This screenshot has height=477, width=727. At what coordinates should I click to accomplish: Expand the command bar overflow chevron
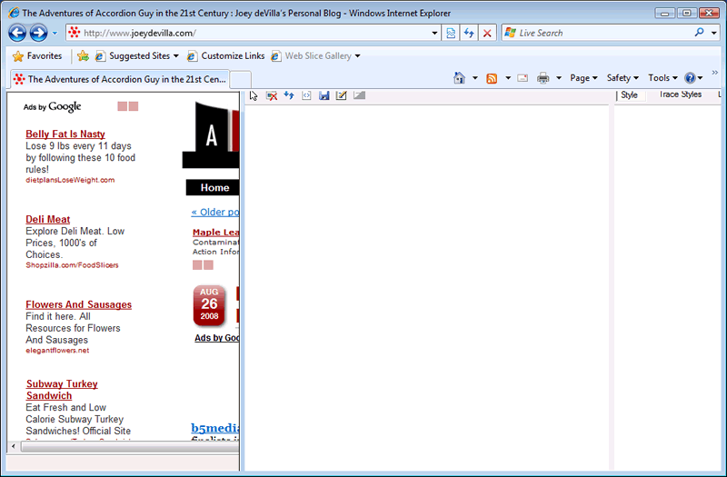point(715,73)
